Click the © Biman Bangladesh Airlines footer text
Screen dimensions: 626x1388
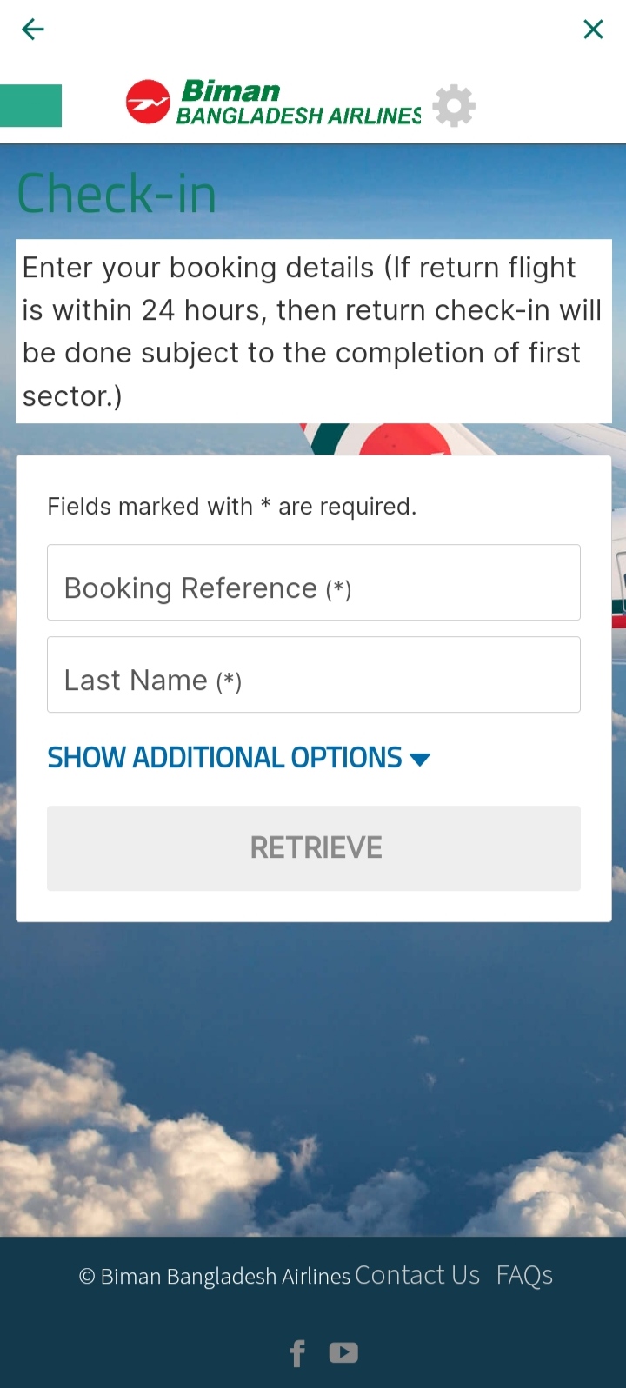coord(215,1276)
